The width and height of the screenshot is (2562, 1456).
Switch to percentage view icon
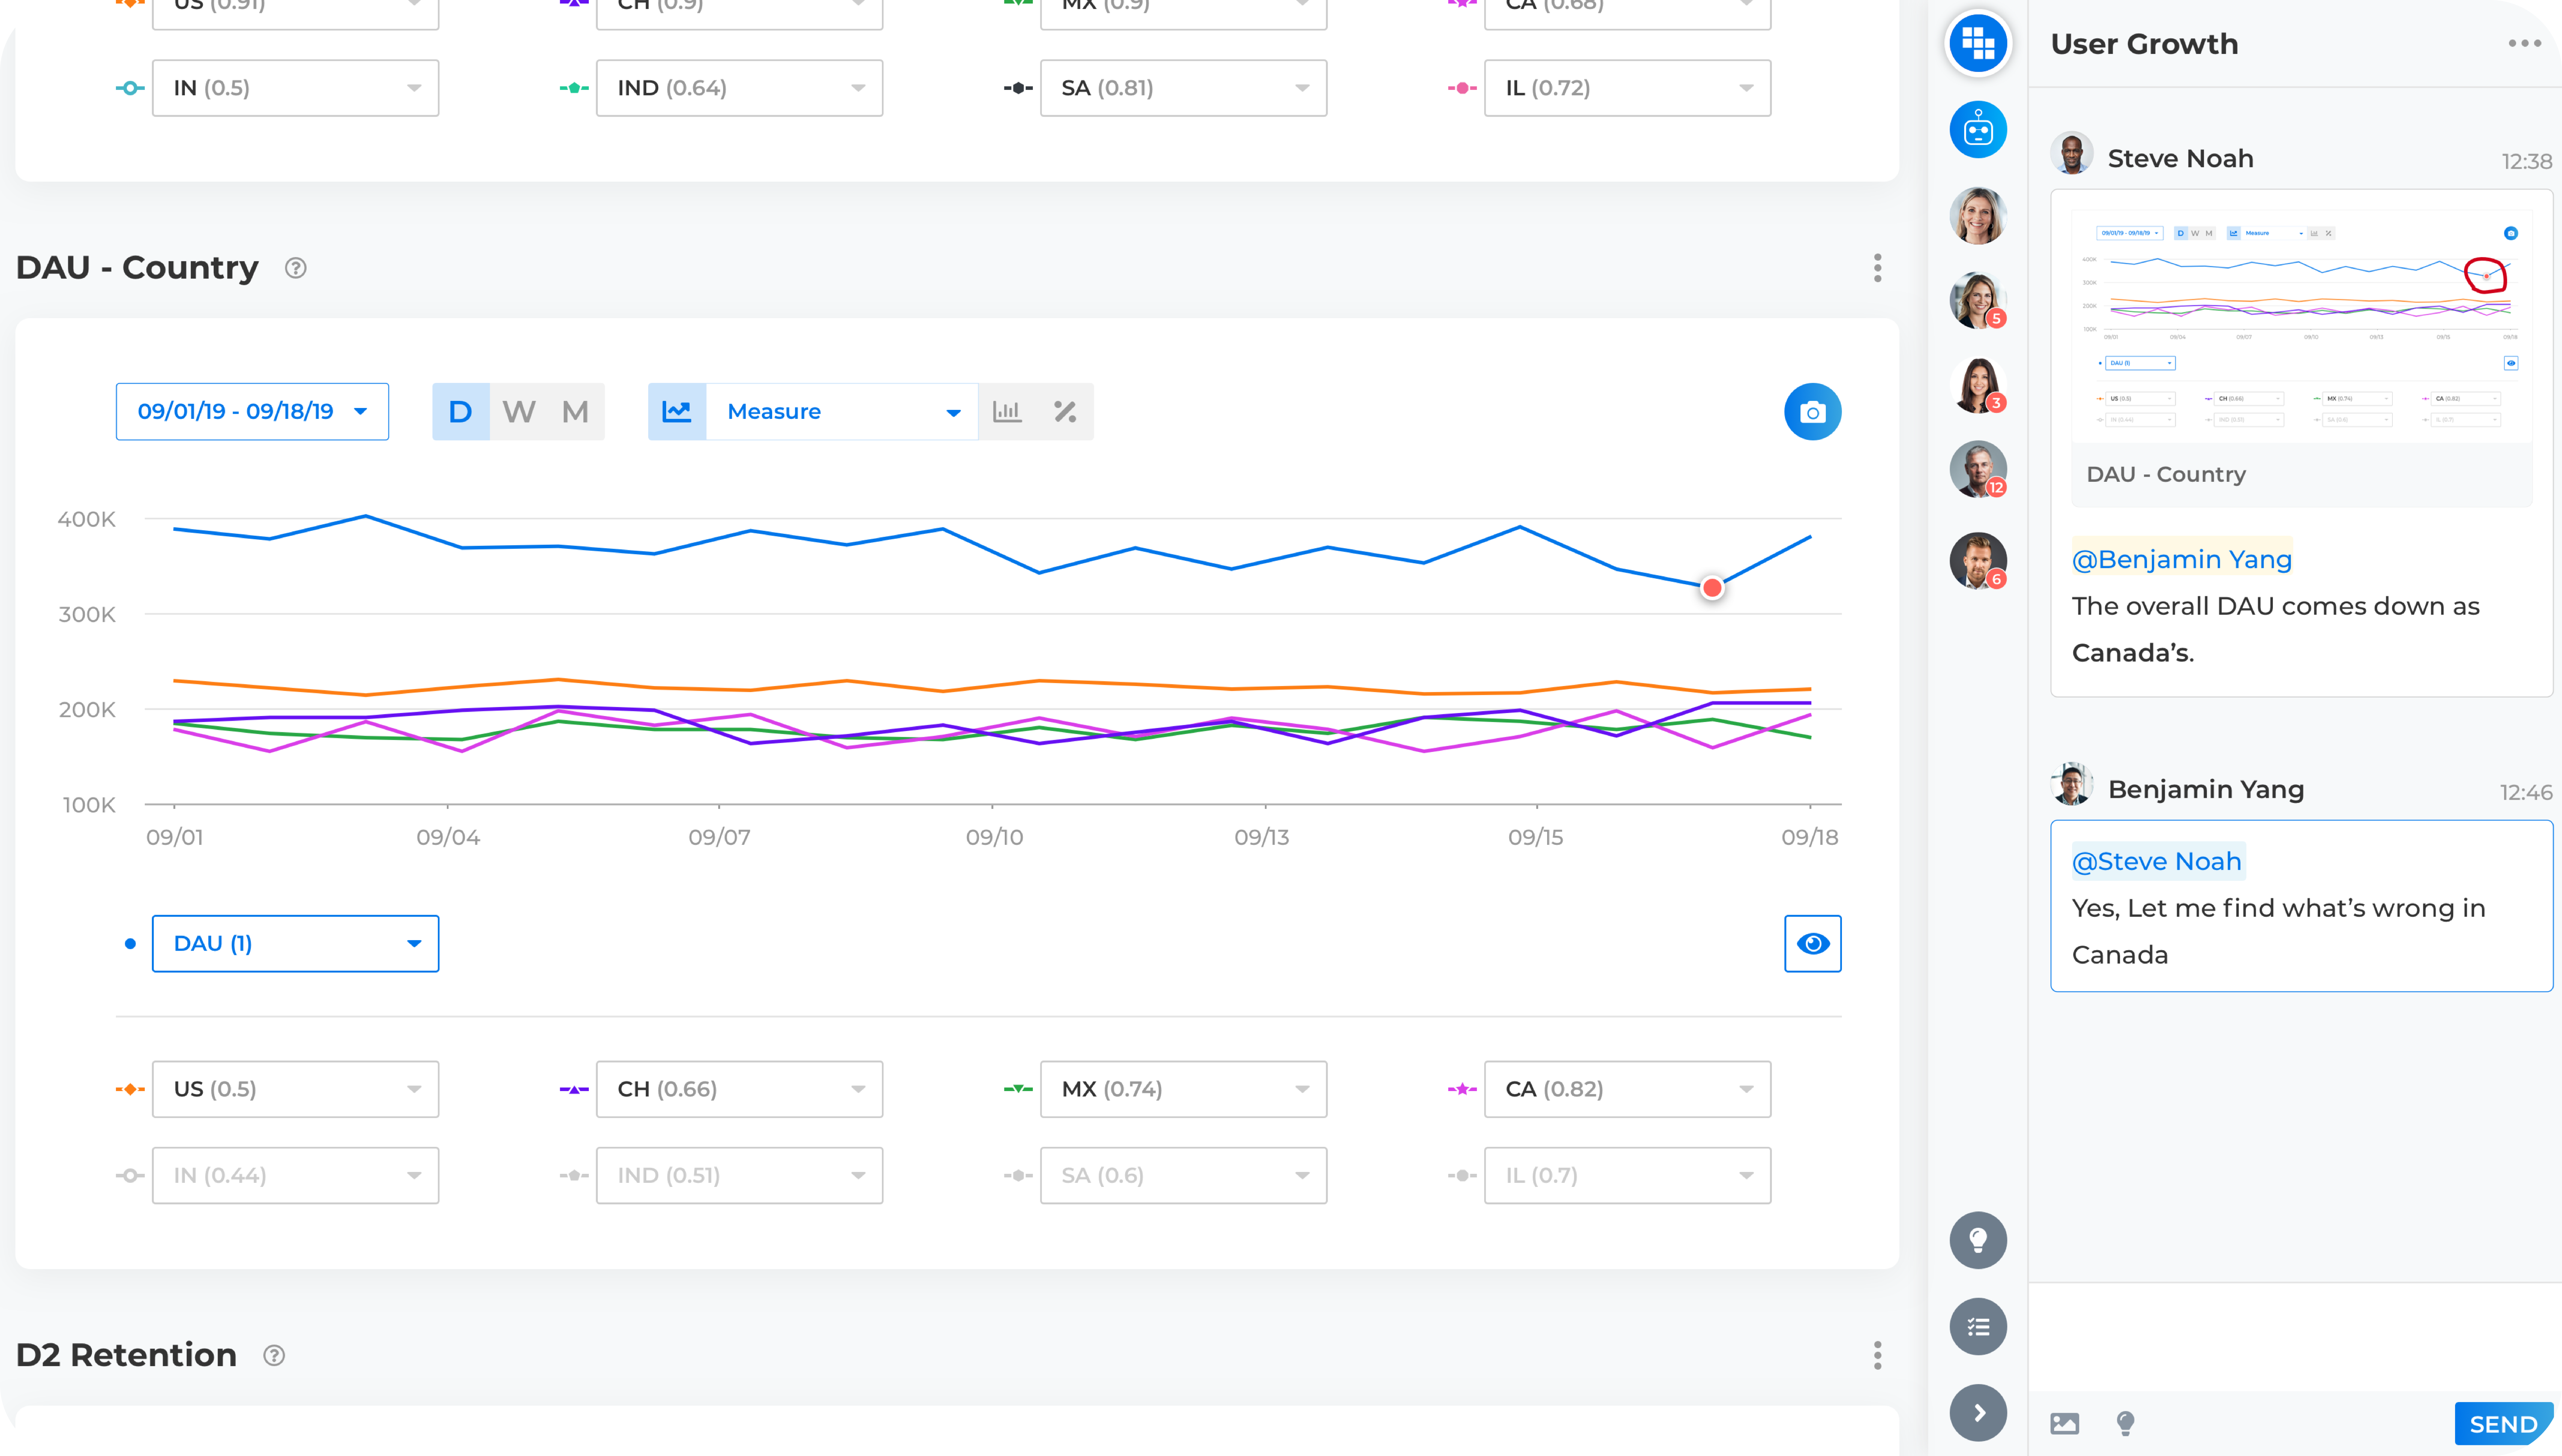[x=1065, y=412]
